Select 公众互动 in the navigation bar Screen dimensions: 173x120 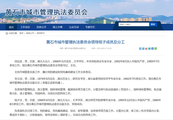[74, 27]
